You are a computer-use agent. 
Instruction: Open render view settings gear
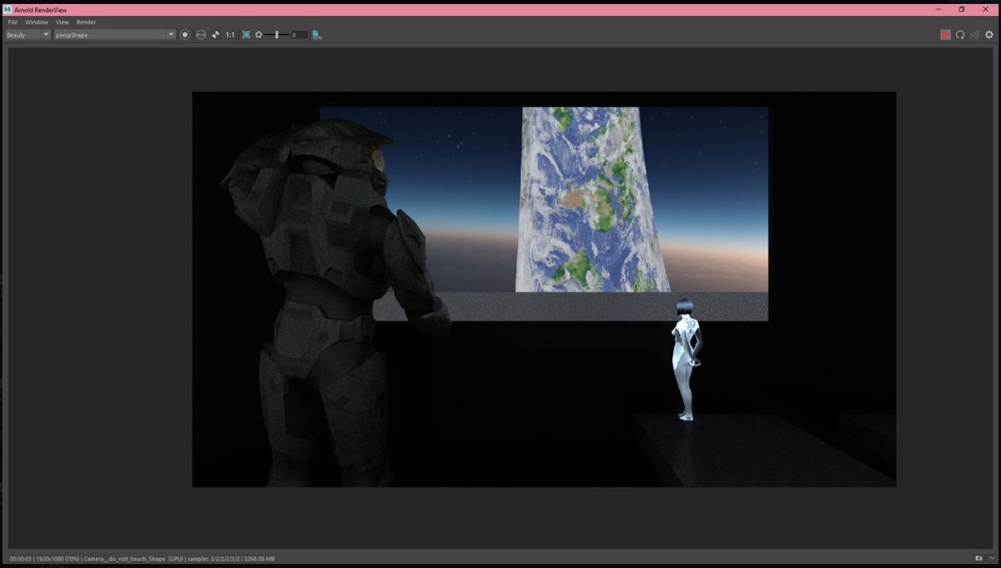tap(989, 35)
